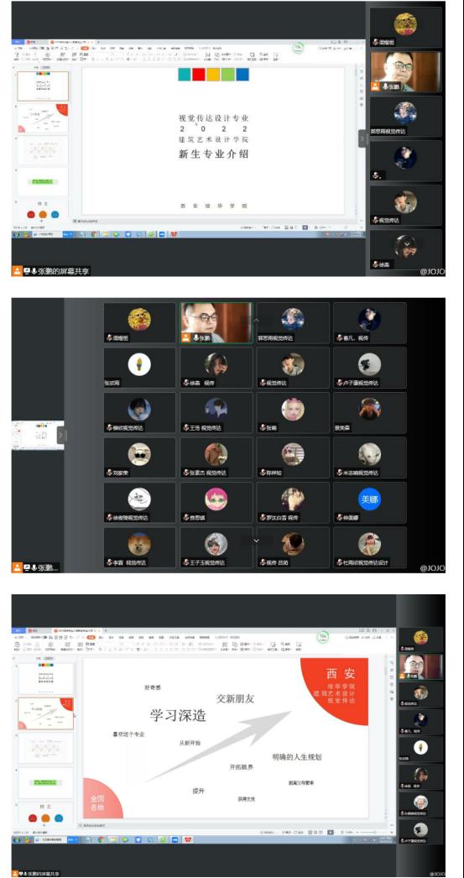Click the 学习深造 text on the shared slide

coord(178,715)
